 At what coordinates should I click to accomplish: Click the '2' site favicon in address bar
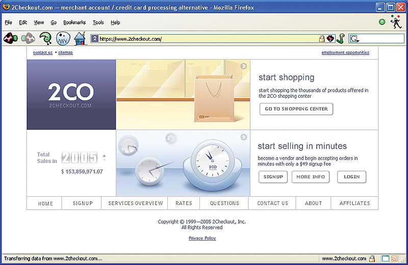point(94,39)
